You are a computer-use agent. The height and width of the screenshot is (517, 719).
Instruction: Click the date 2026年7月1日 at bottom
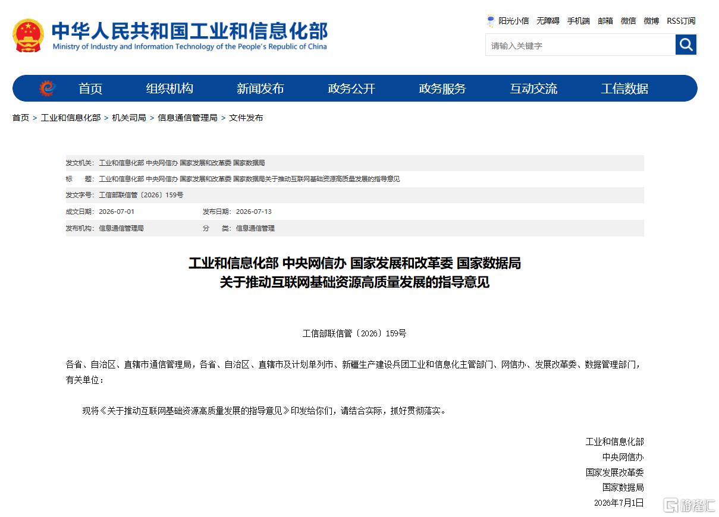click(x=619, y=503)
